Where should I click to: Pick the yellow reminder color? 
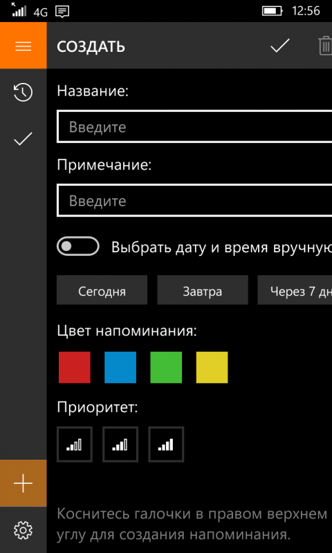coord(212,367)
